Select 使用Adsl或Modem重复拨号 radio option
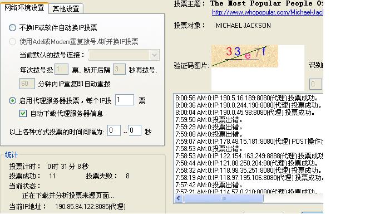This screenshot has width=380, height=214. point(13,41)
